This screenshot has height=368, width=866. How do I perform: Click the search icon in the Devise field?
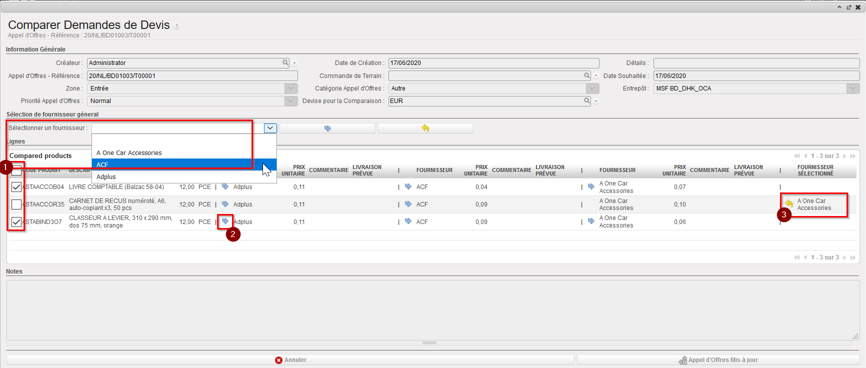pyautogui.click(x=587, y=101)
